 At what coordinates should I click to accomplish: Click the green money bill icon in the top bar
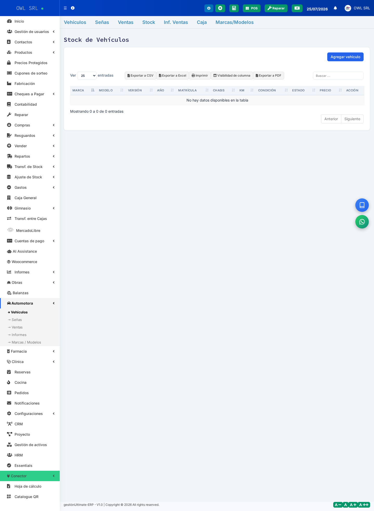pos(297,8)
